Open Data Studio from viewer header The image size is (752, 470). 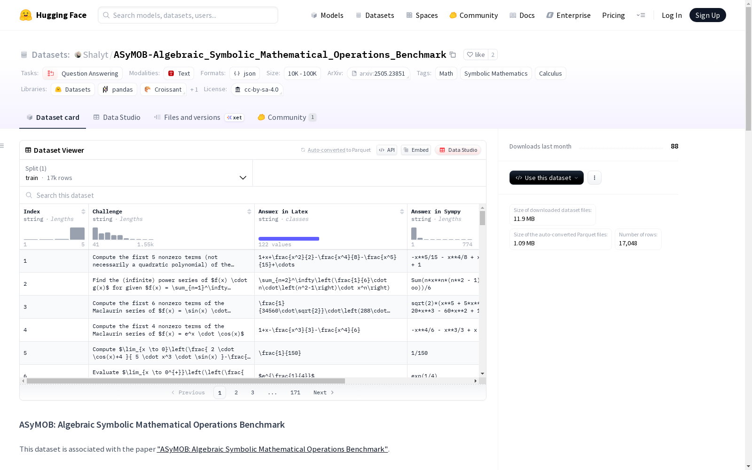pyautogui.click(x=458, y=150)
